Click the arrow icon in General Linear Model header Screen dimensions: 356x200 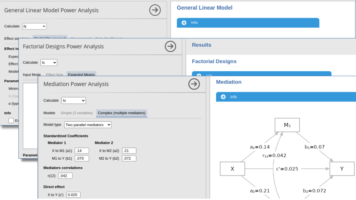155,10
